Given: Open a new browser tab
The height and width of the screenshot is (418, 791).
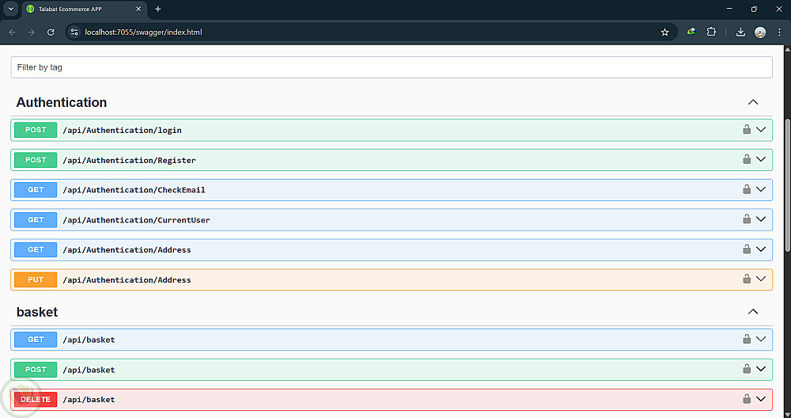Looking at the screenshot, I should (158, 9).
